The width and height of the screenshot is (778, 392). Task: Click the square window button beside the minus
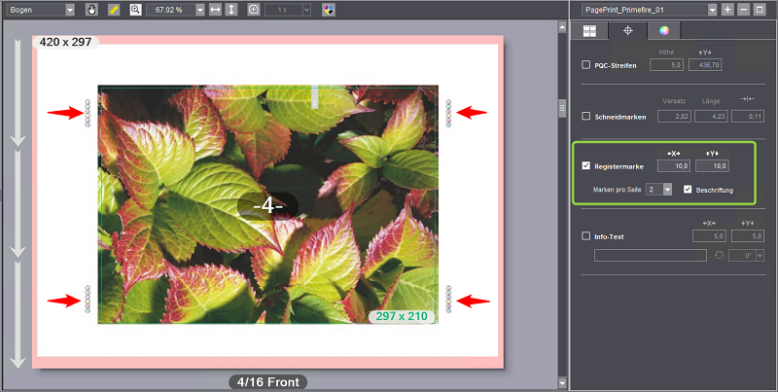[x=760, y=10]
